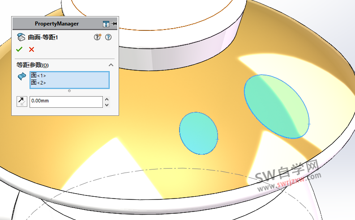The width and height of the screenshot is (355, 220).
Task: Click the 等距参数 section header
Action: coord(32,65)
